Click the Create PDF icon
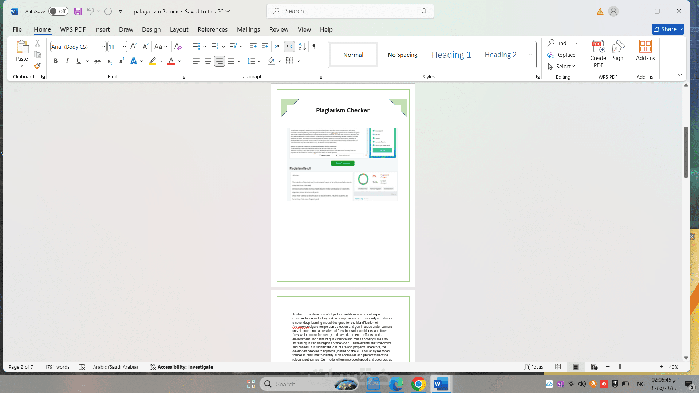The width and height of the screenshot is (699, 393). [598, 54]
